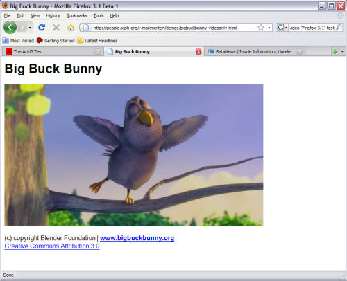Click the Firefox icon in the title bar
347x281 pixels.
pos(5,6)
